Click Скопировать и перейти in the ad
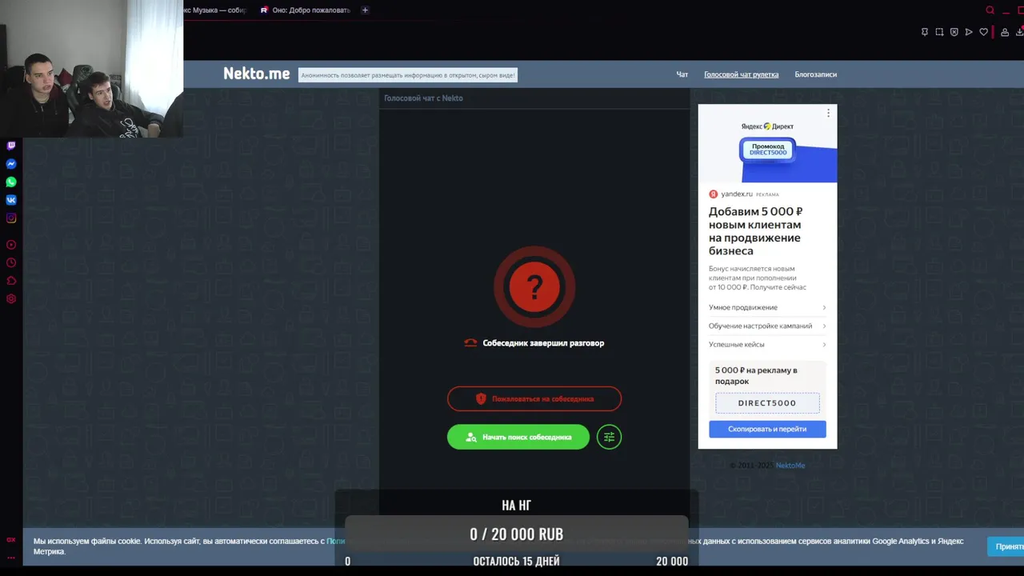This screenshot has width=1024, height=576. pos(767,429)
